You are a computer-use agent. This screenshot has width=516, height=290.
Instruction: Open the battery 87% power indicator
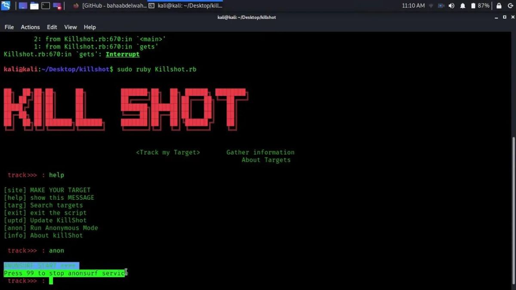coord(480,6)
